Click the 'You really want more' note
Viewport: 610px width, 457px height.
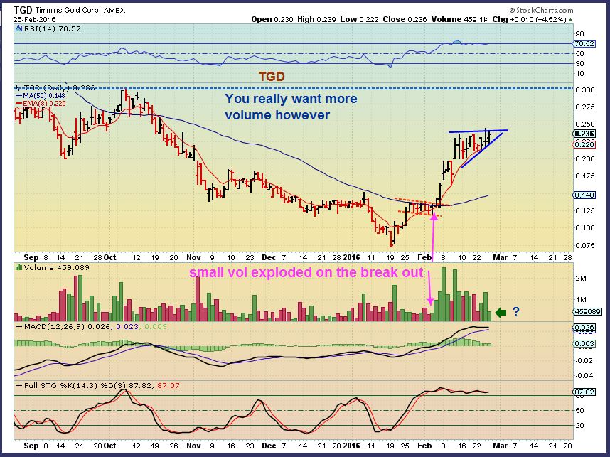point(291,99)
